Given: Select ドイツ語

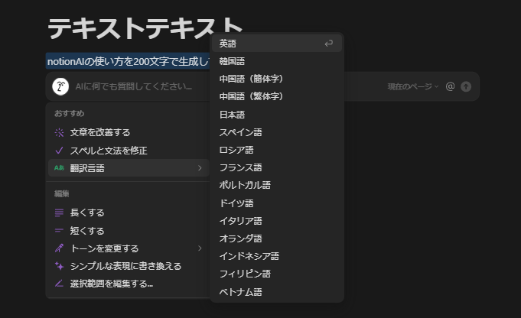Looking at the screenshot, I should pos(277,203).
